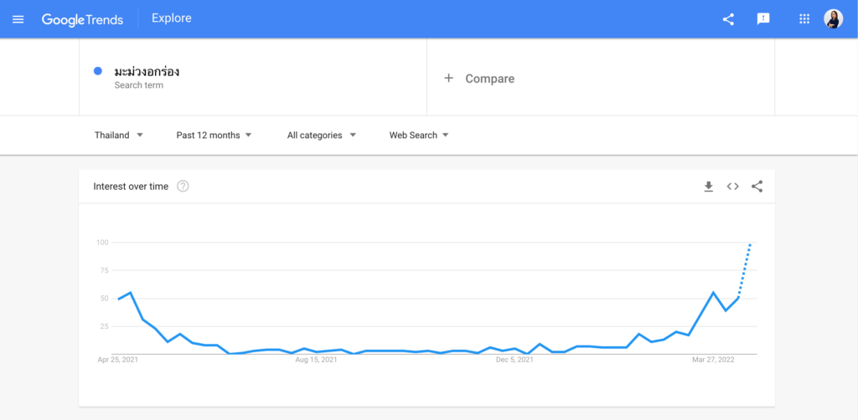The image size is (858, 420).
Task: Open the Google apps grid
Action: pyautogui.click(x=804, y=19)
